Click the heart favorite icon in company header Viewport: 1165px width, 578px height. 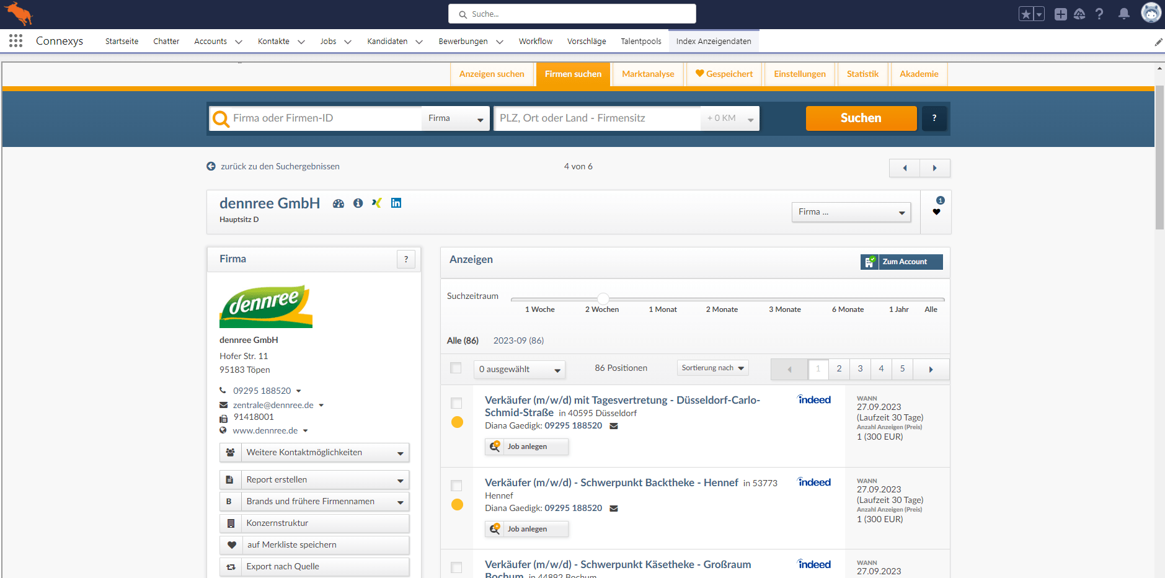[936, 212]
